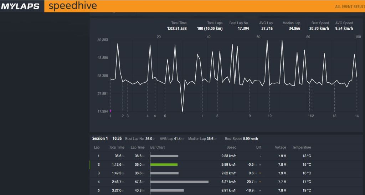Click the lowest dip point on lap chart
This screenshot has width=365, height=195.
point(182,111)
